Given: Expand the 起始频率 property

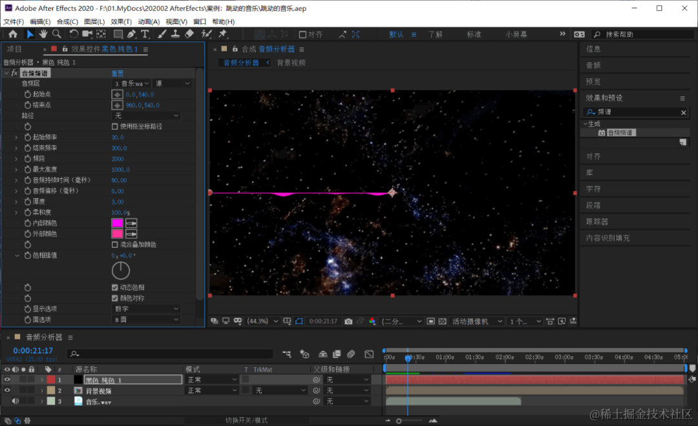Looking at the screenshot, I should (16, 137).
